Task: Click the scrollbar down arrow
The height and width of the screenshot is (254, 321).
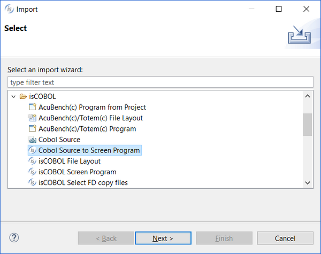Action: tap(308, 183)
